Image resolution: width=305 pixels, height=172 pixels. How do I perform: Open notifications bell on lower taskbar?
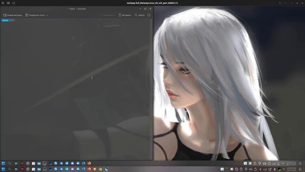[x=300, y=169]
